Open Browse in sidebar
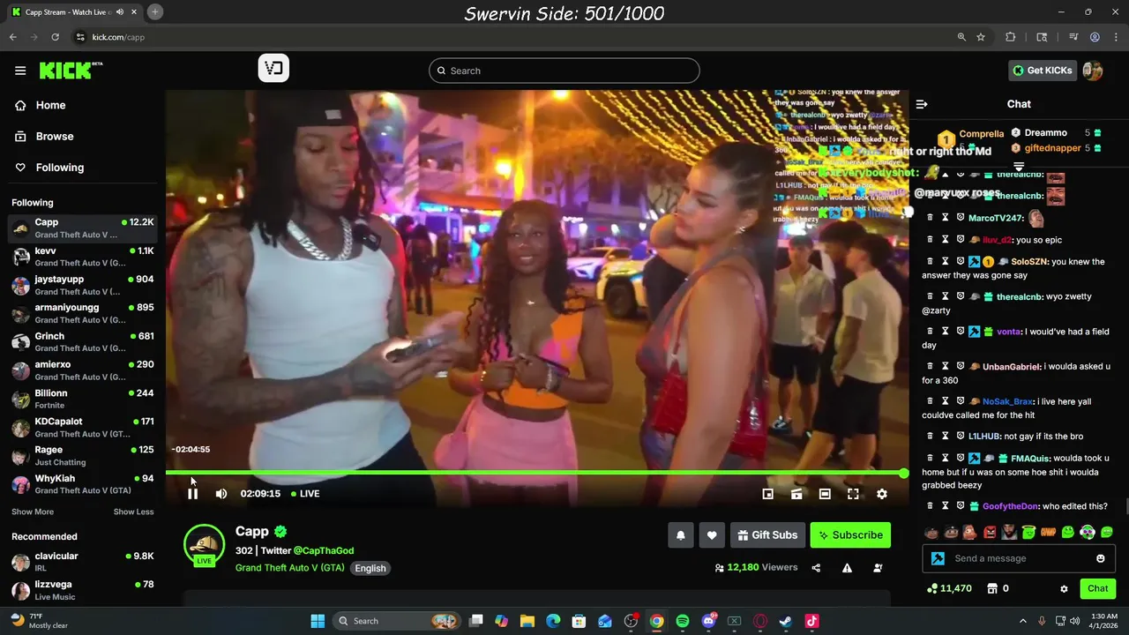 44,136
